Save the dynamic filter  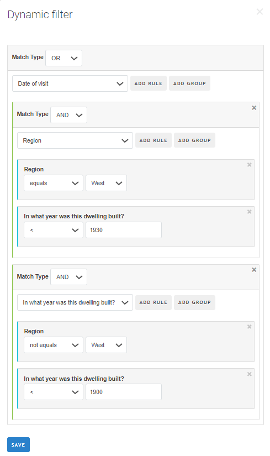(18, 445)
